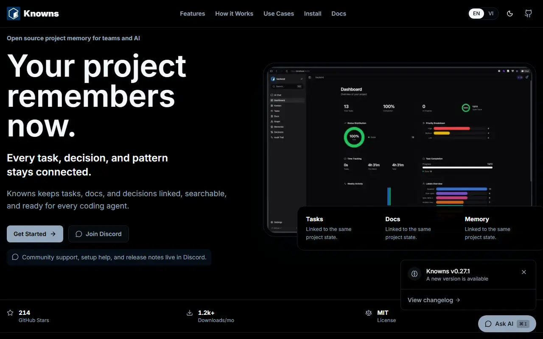
Task: Click the Knowns cube logo icon
Action: (x=14, y=14)
